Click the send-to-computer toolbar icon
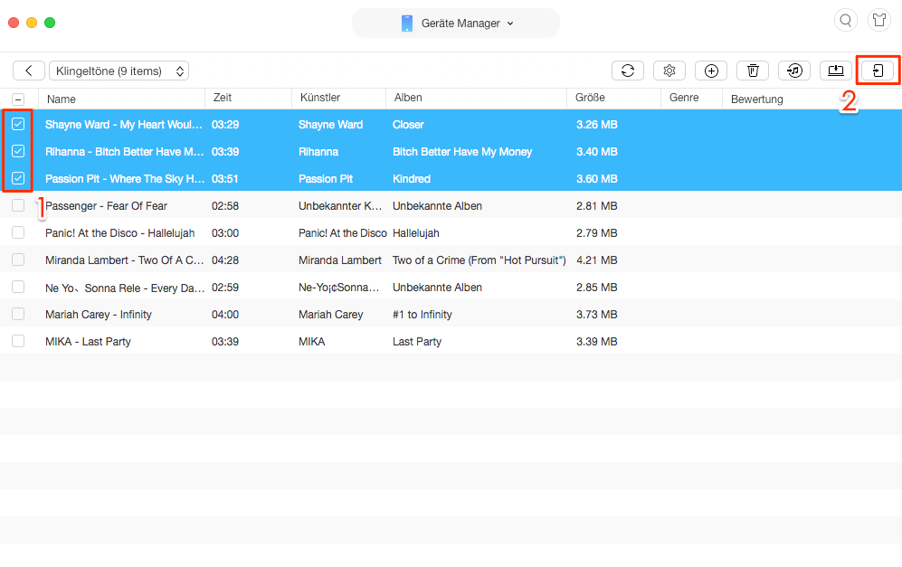902x567 pixels. (836, 71)
